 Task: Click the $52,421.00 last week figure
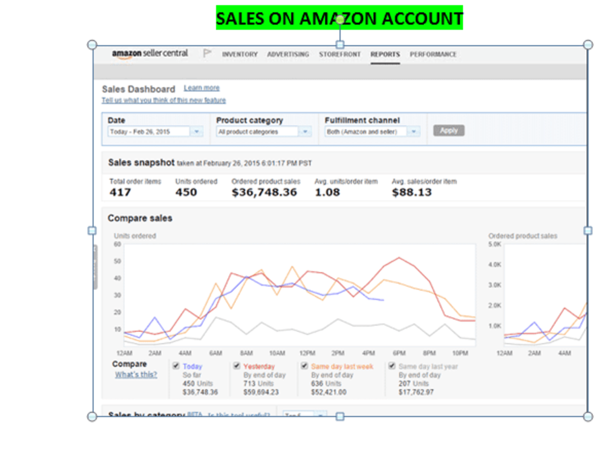[x=329, y=392]
